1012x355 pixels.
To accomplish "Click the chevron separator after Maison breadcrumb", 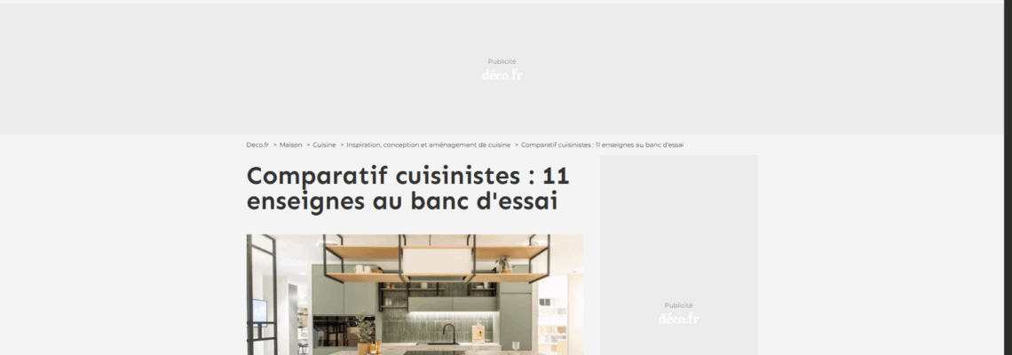I will click(x=308, y=144).
